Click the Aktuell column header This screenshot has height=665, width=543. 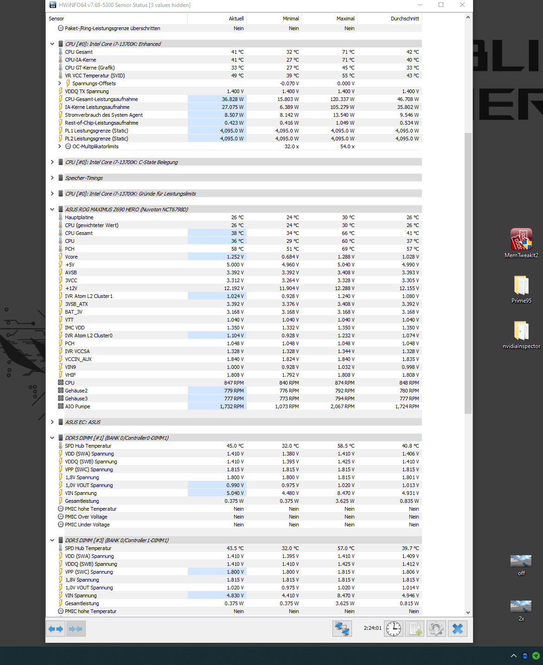click(x=217, y=19)
